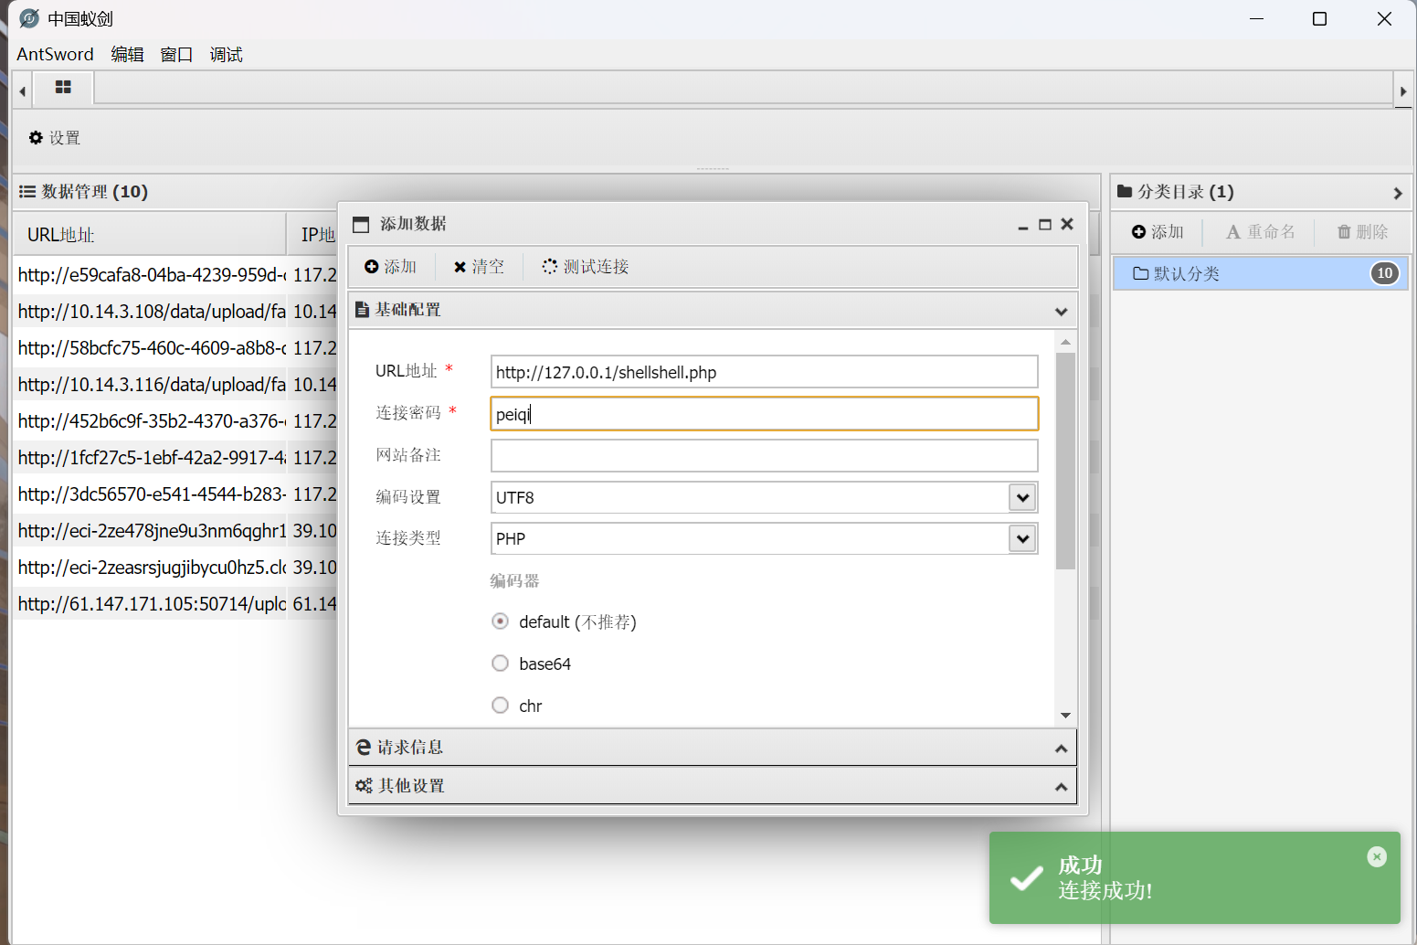Click the IP地址 column header
Image resolution: width=1417 pixels, height=945 pixels.
coord(318,235)
